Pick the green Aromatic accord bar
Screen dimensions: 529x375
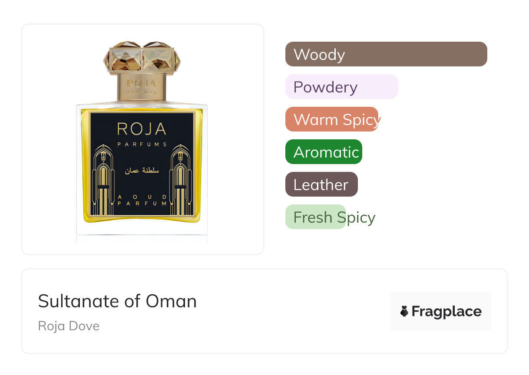pos(324,152)
